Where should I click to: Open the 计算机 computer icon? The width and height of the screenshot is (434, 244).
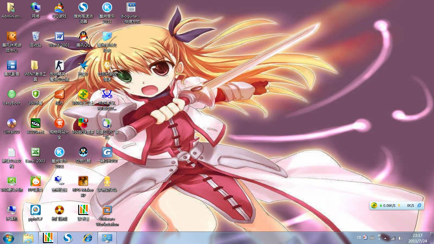12,213
